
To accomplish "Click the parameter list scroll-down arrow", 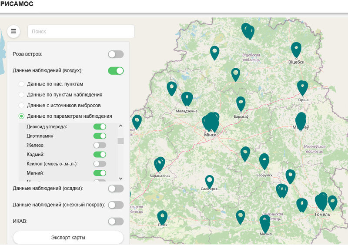I will (x=120, y=178).
